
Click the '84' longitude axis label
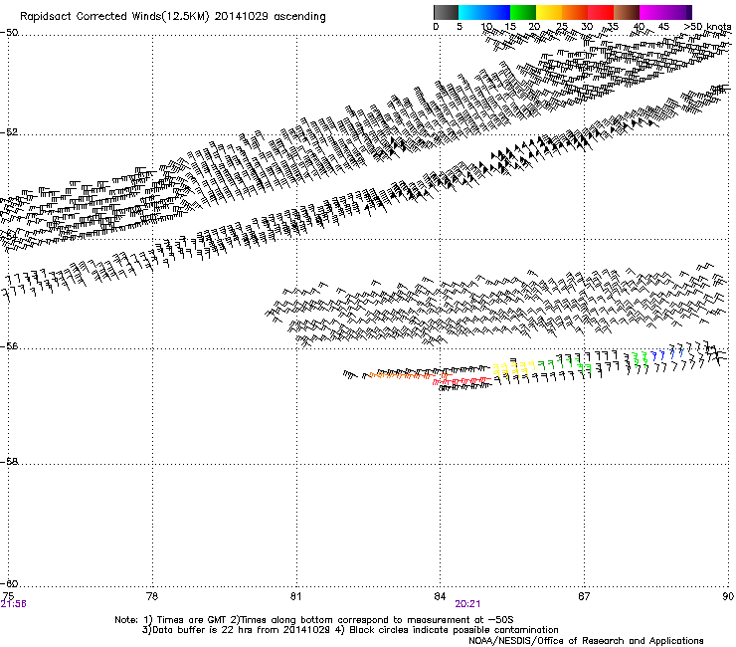click(440, 596)
